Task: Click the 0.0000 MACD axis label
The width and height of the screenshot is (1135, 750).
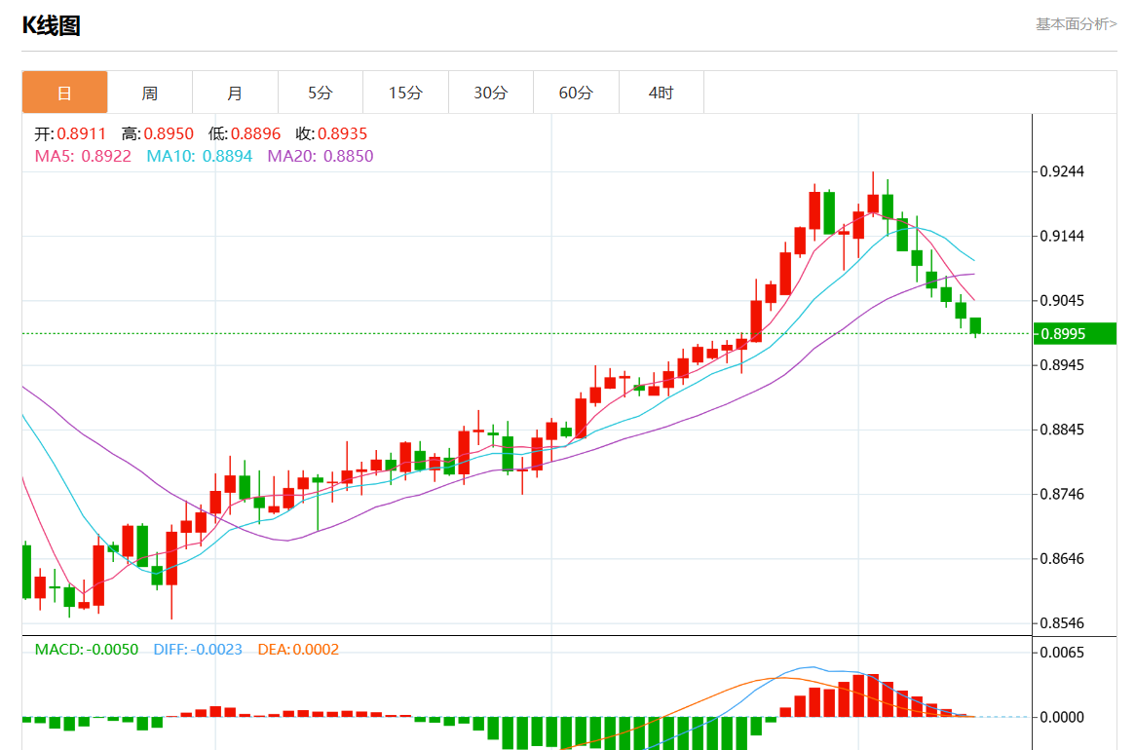Action: click(1063, 717)
